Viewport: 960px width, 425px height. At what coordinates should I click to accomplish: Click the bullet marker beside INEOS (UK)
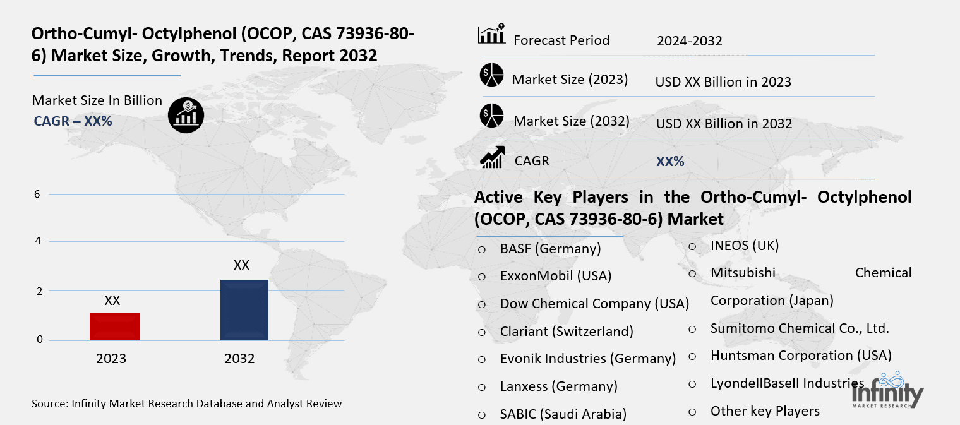[693, 246]
